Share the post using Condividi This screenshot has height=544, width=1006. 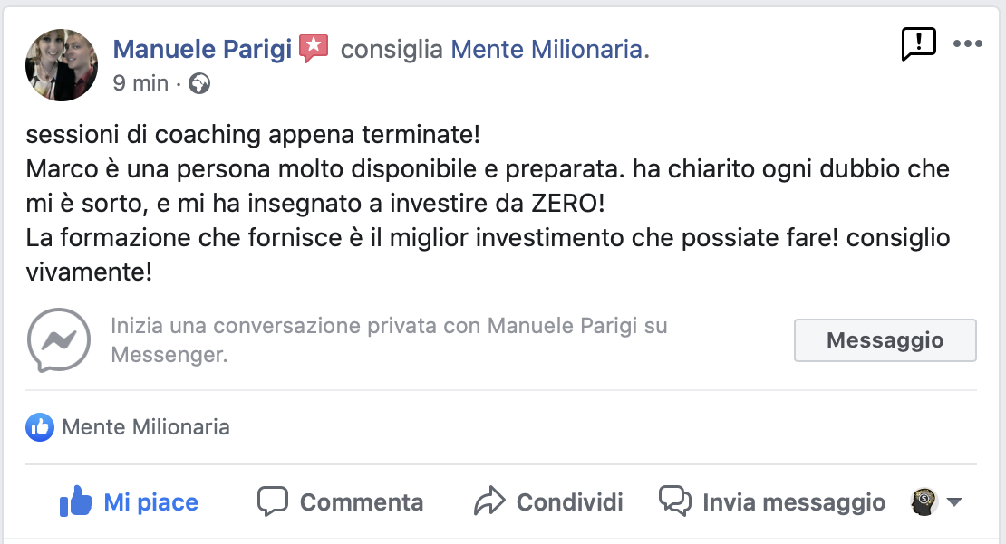[548, 501]
